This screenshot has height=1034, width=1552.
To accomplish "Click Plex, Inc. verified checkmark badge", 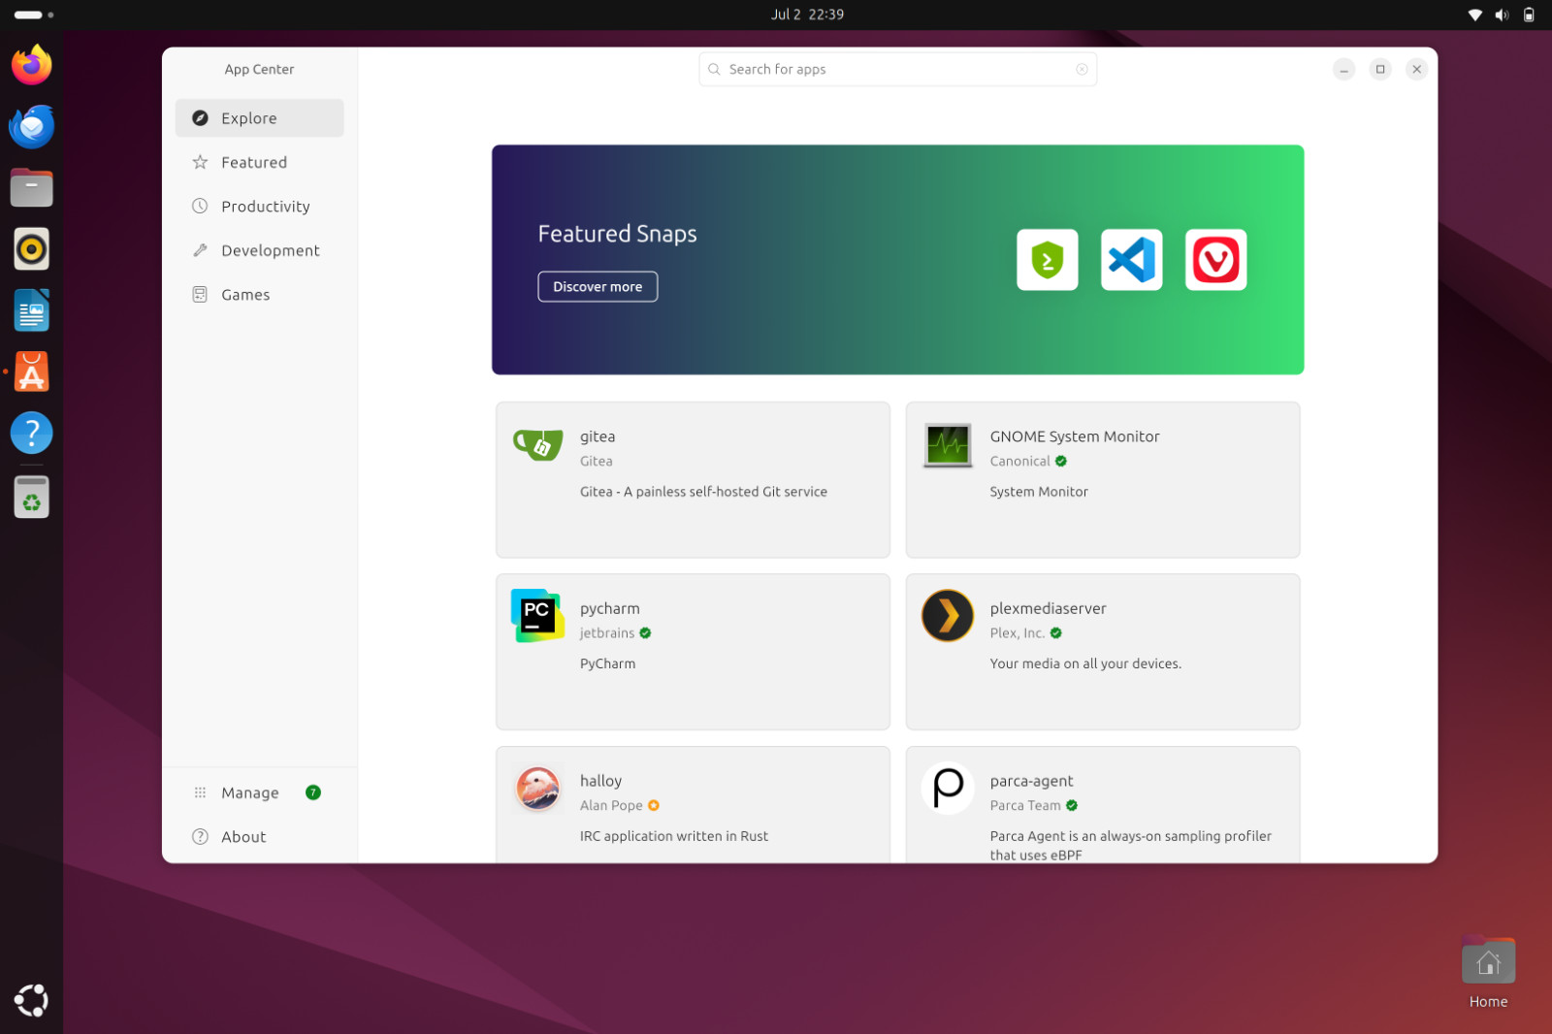I will [x=1056, y=632].
